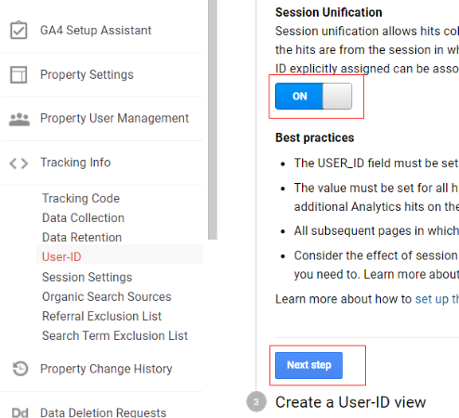Click the Property Settings layout icon

point(19,74)
